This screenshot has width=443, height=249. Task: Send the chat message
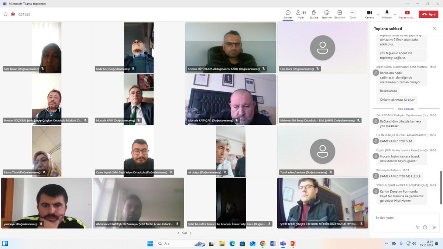(x=434, y=227)
